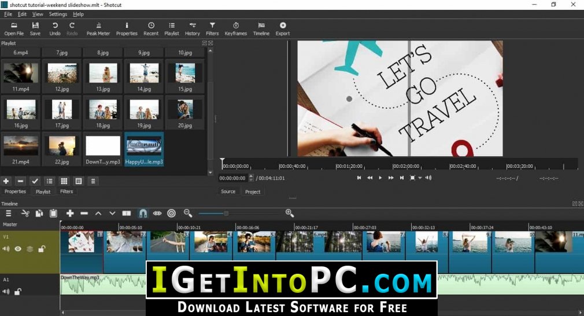Mute the V1 video track
Image resolution: width=584 pixels, height=316 pixels.
tap(6, 248)
